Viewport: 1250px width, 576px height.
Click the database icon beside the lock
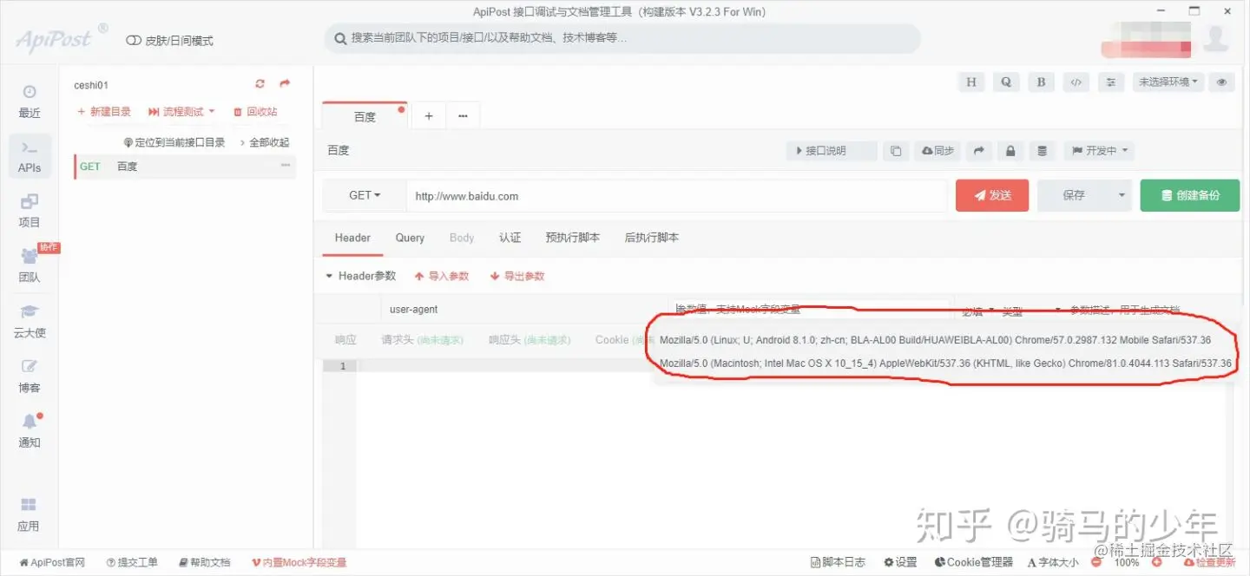tap(1043, 151)
